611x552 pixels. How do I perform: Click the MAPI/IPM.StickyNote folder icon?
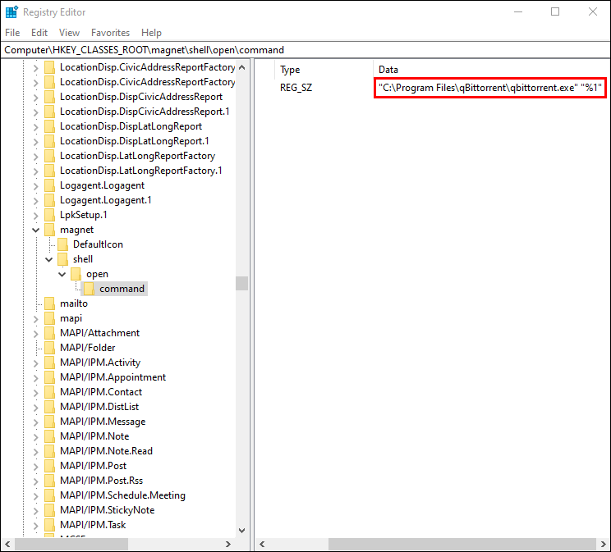[x=49, y=510]
